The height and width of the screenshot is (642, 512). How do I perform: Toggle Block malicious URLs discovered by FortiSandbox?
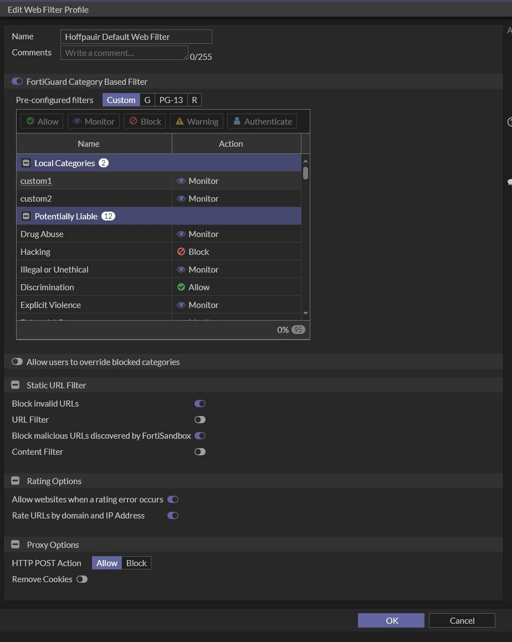tap(200, 435)
